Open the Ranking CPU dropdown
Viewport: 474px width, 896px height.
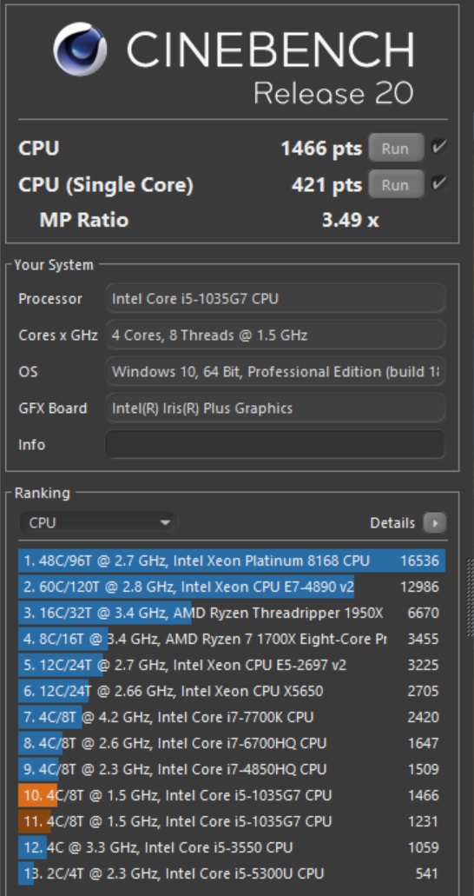pyautogui.click(x=97, y=522)
